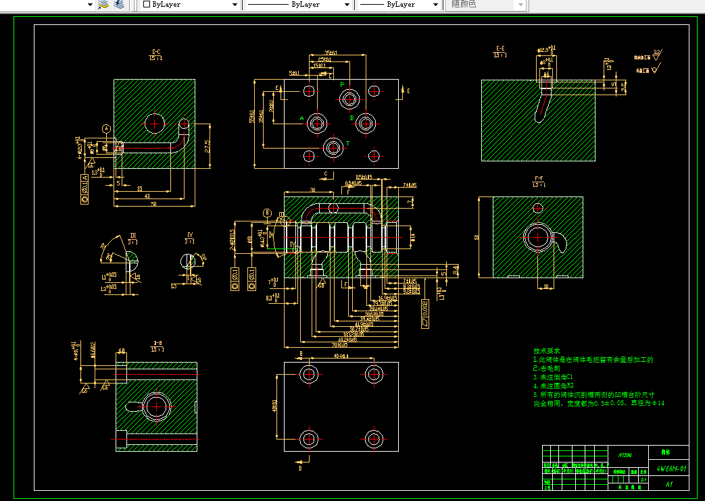Image resolution: width=705 pixels, height=501 pixels.
Task: Click the white ByLayer color swatch square
Action: (146, 4)
